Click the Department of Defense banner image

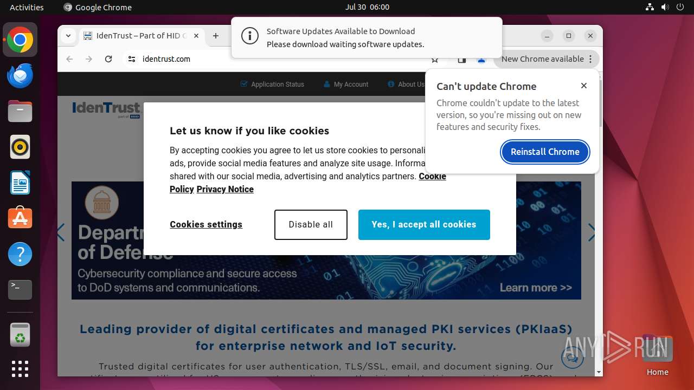326,240
